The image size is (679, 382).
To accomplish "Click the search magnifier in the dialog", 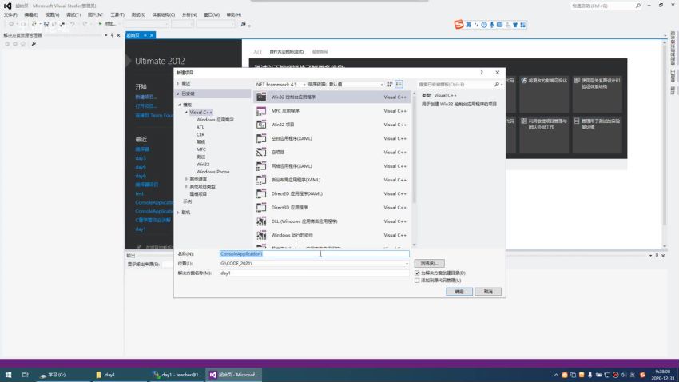I will [x=497, y=85].
